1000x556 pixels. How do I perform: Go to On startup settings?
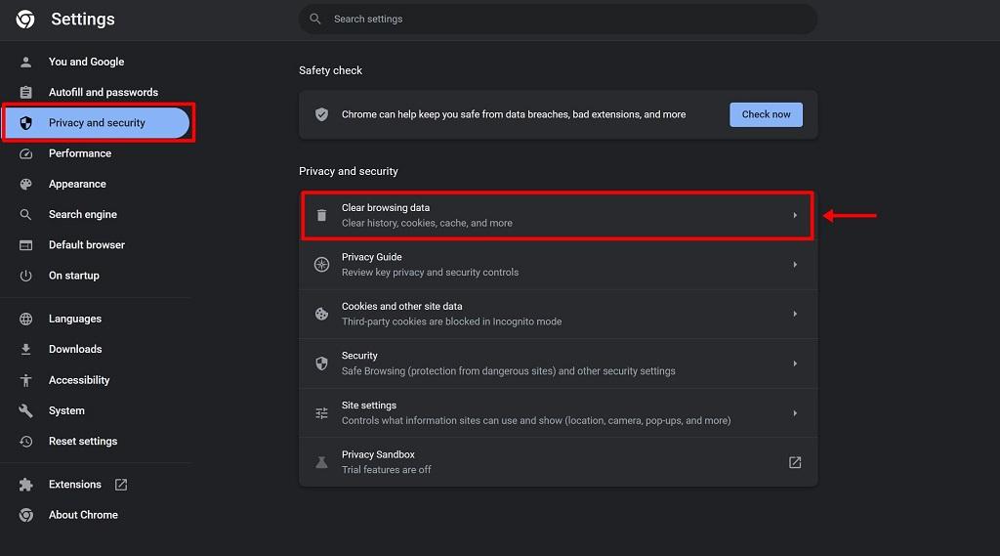tap(96, 276)
